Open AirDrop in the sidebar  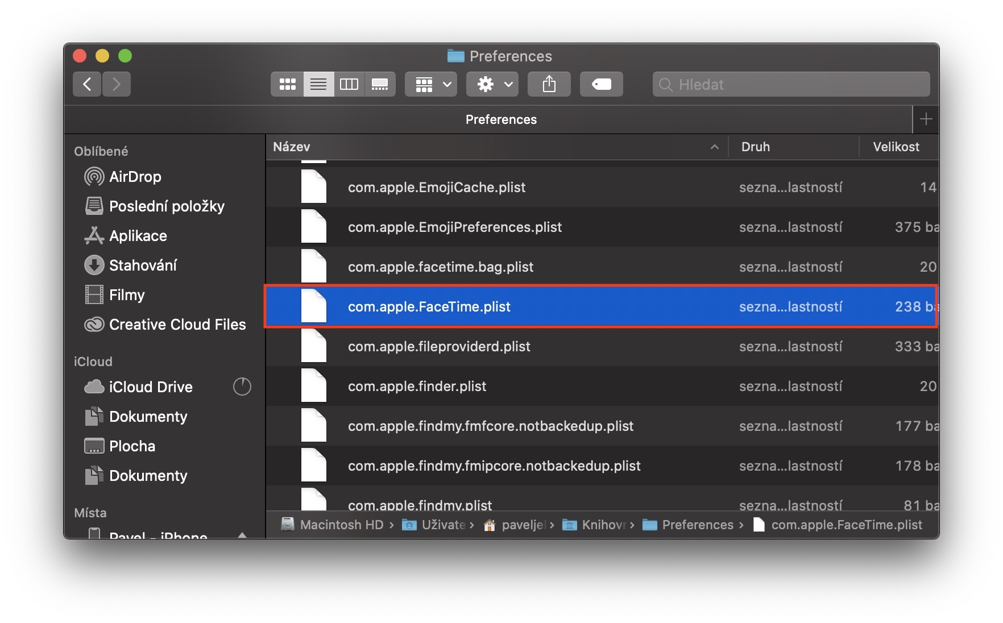pos(135,177)
